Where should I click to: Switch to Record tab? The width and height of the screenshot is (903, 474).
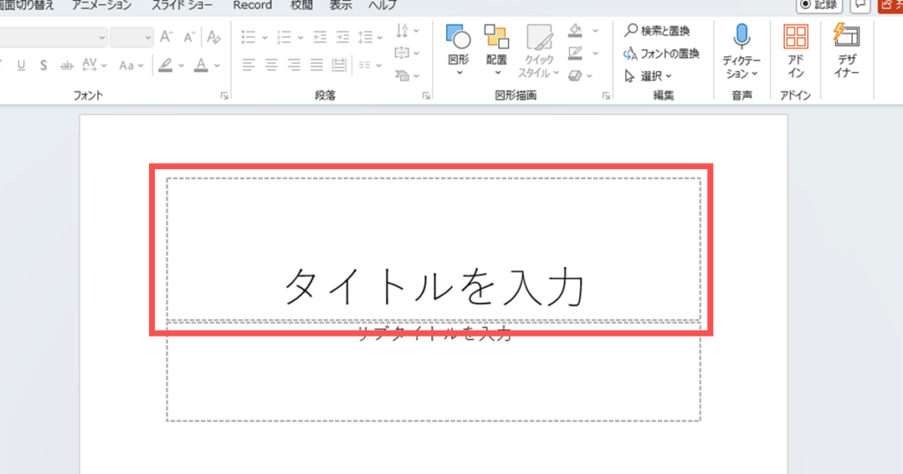tap(252, 5)
